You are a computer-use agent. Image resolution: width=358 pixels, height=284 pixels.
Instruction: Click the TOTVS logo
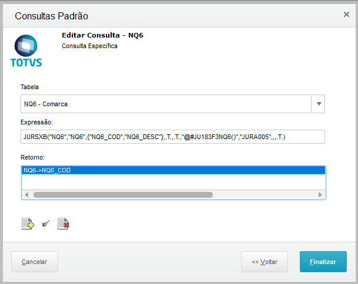click(x=26, y=51)
